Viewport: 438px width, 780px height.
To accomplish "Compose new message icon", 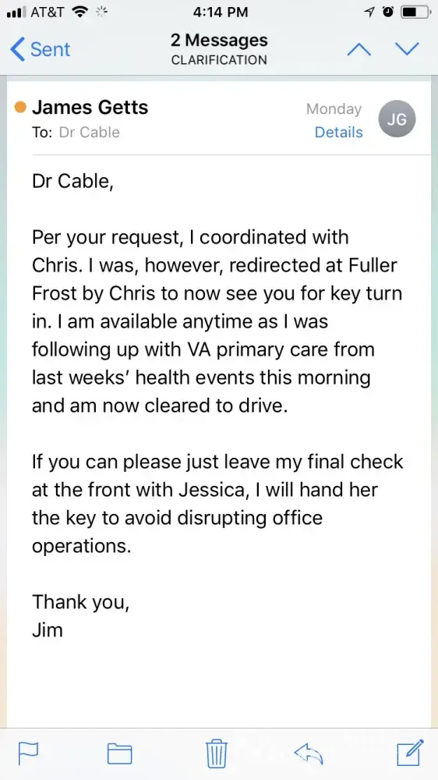I will (411, 752).
